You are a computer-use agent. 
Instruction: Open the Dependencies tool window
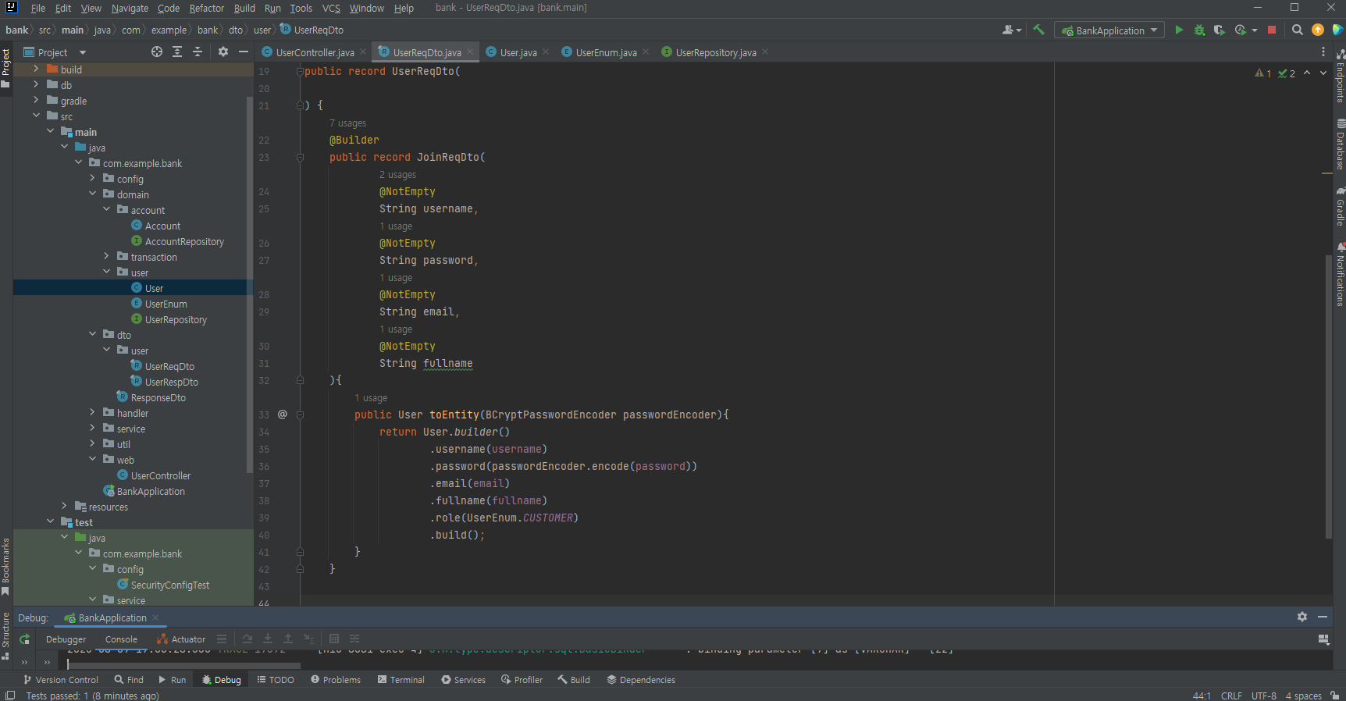coord(641,680)
